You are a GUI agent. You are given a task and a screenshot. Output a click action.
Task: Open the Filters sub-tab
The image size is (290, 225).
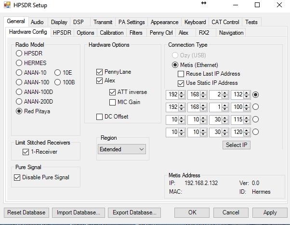pos(136,33)
